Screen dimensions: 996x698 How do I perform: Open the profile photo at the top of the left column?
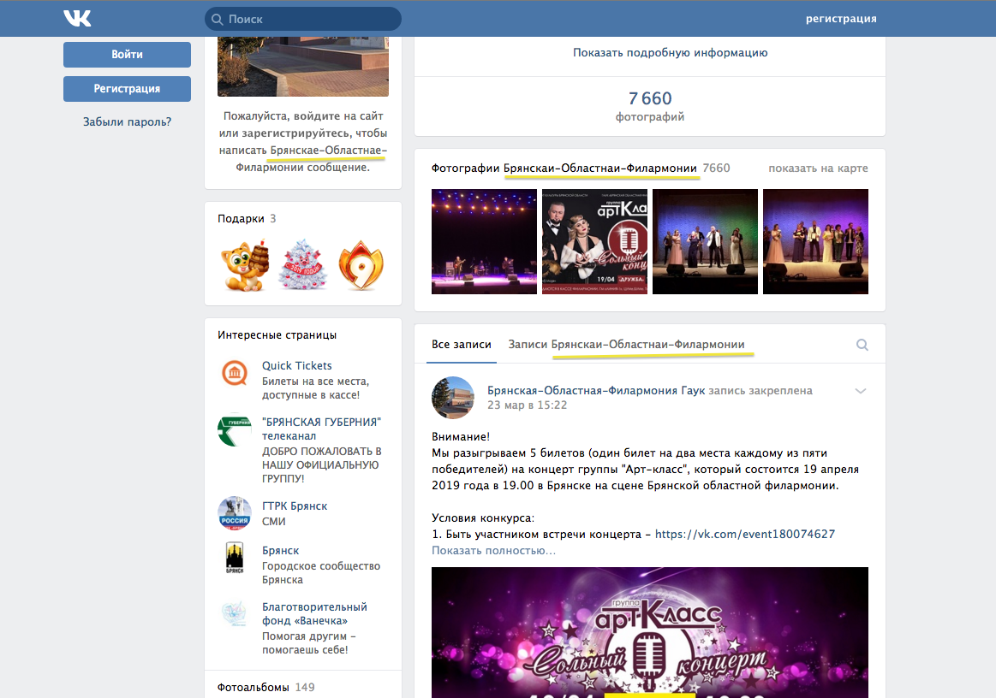pyautogui.click(x=303, y=67)
